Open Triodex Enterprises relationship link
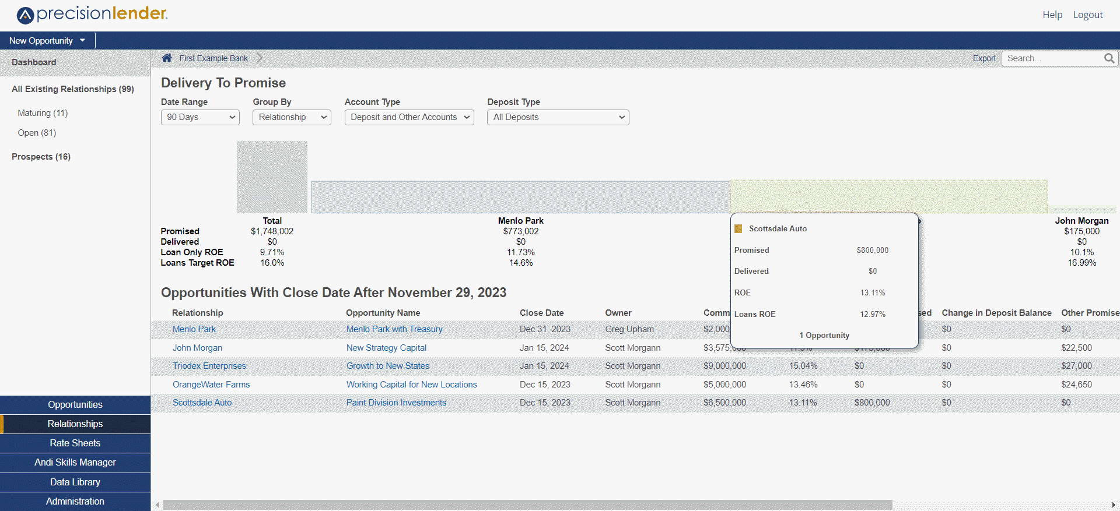1120x511 pixels. point(209,366)
